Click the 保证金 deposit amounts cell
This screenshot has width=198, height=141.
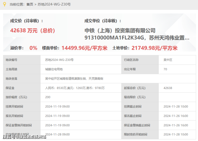point(75,88)
